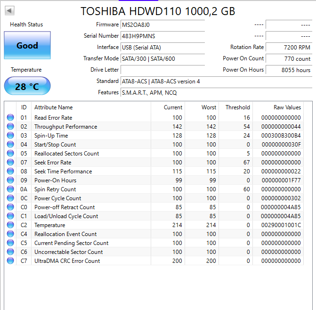Click the blue Good health status button
Image resolution: width=316 pixels, height=310 pixels.
point(27,46)
